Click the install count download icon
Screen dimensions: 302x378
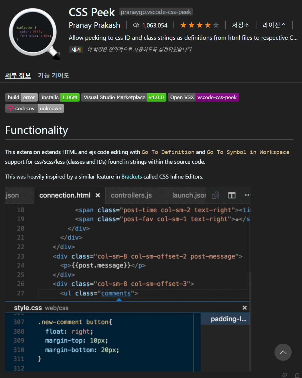coord(136,25)
